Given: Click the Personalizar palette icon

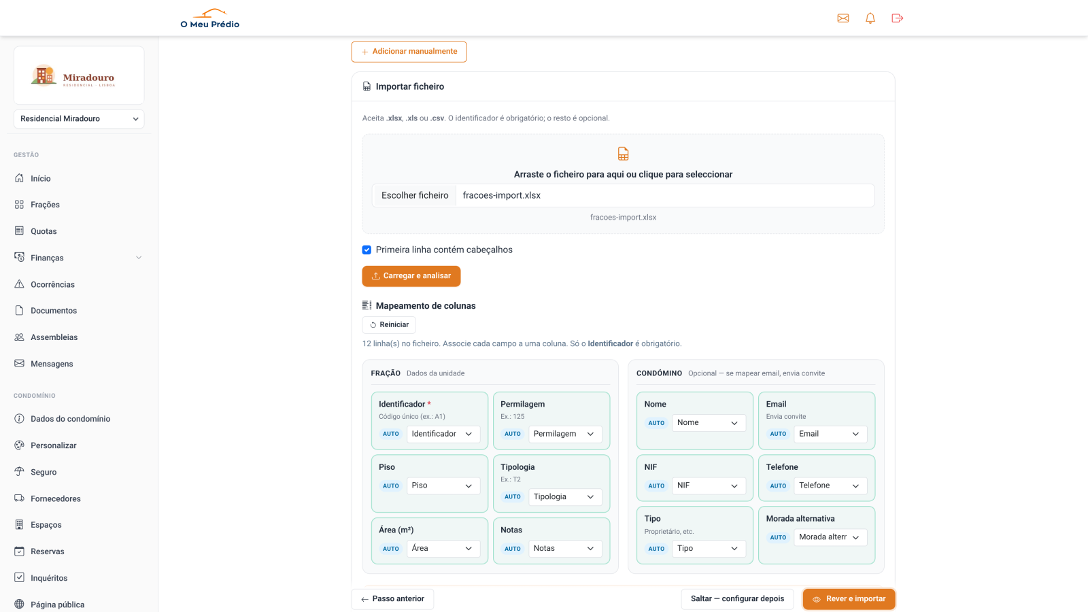Looking at the screenshot, I should (x=19, y=445).
